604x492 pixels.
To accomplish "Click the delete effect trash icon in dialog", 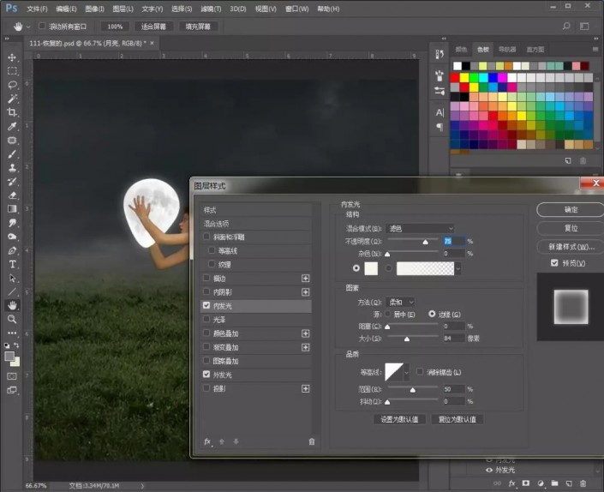I will [x=312, y=441].
